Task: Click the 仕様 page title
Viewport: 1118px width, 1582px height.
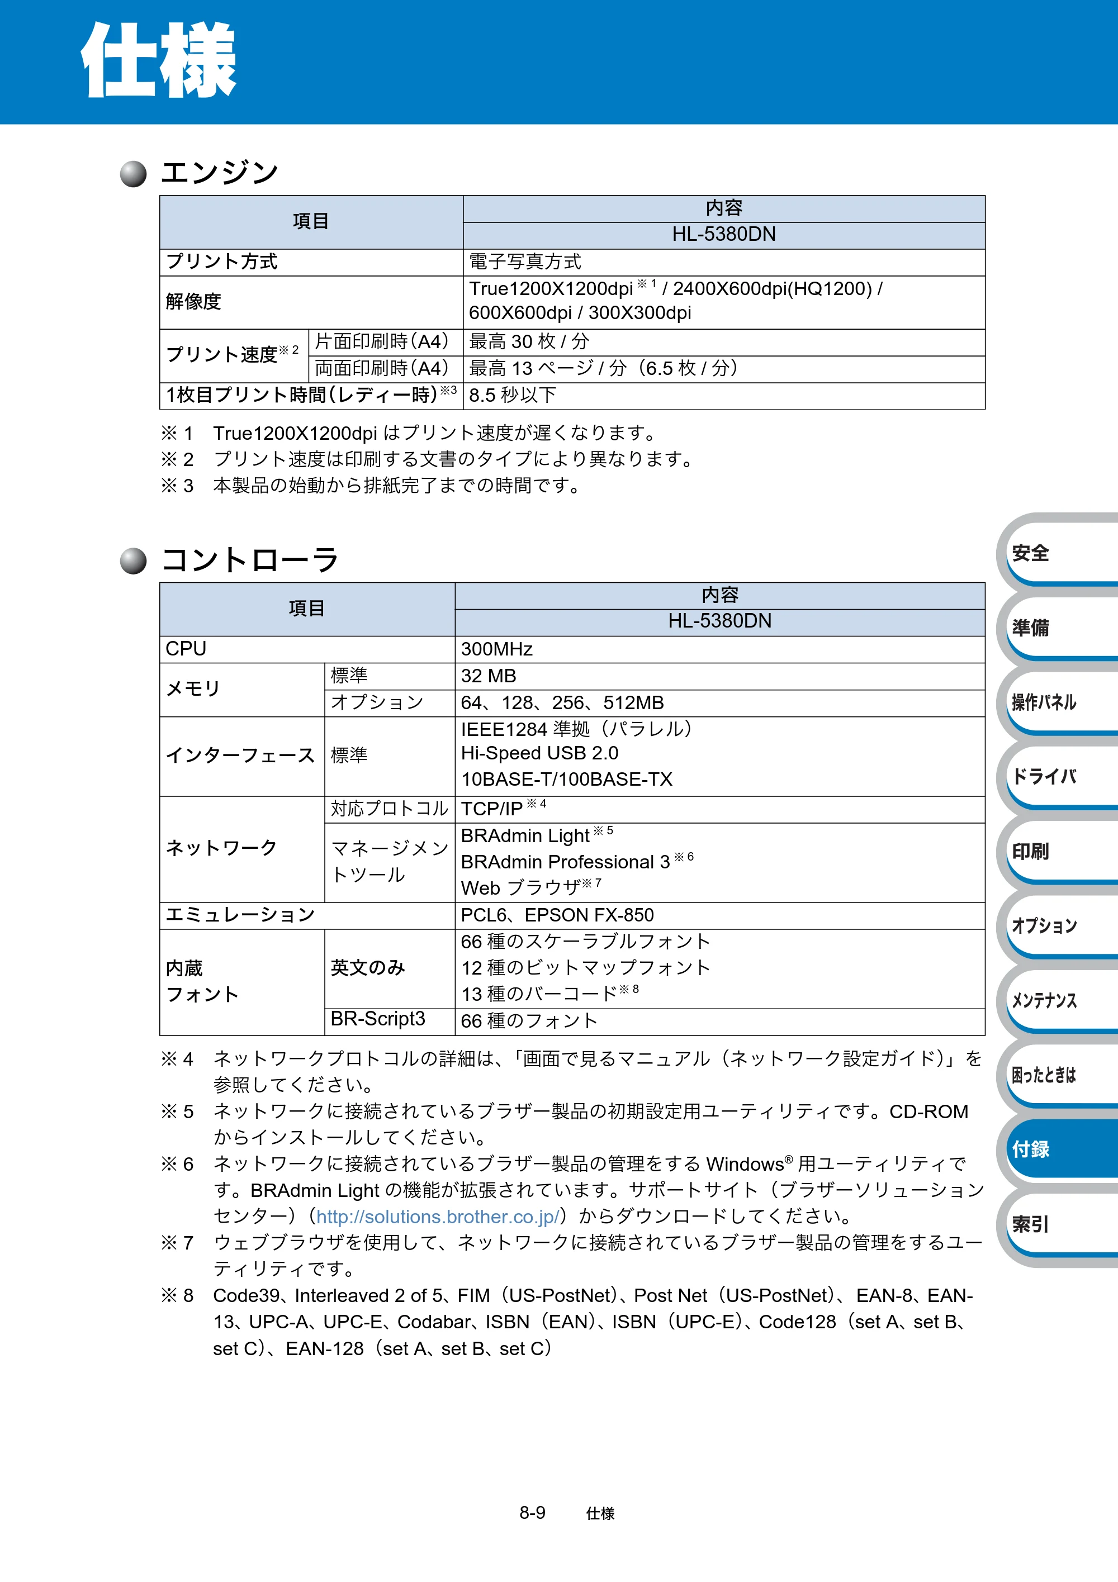Action: point(160,60)
